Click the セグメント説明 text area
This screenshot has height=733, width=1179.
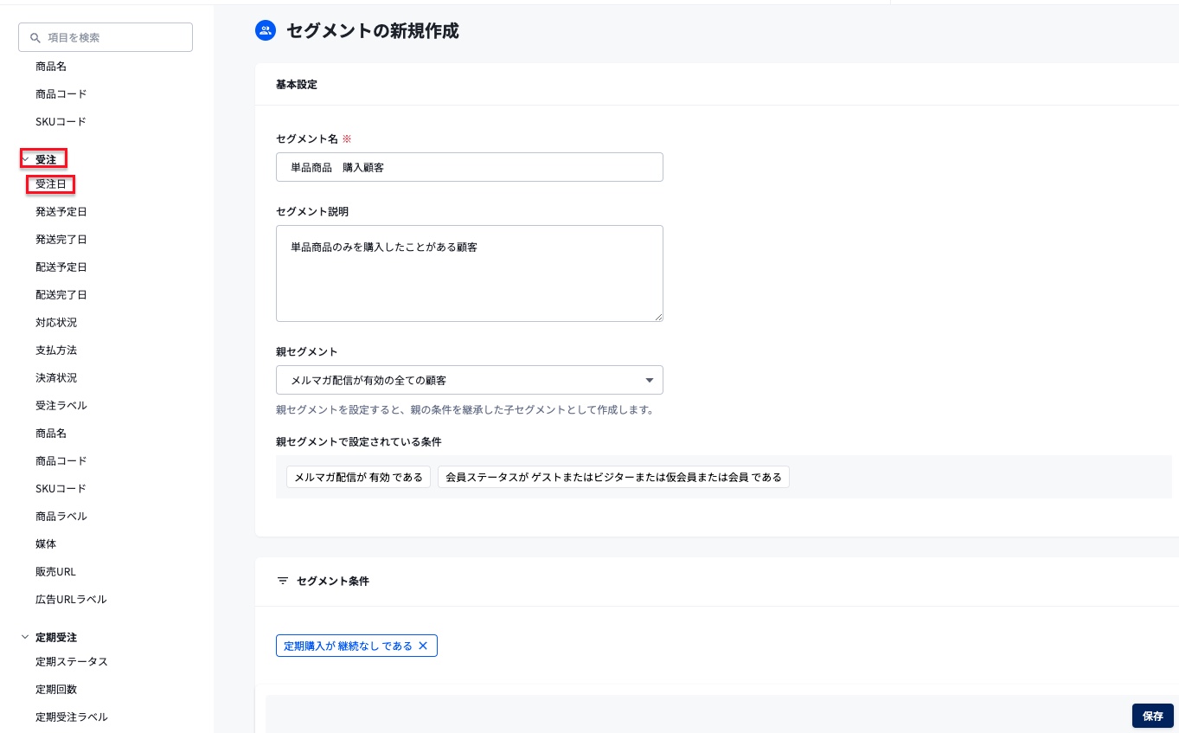pyautogui.click(x=470, y=273)
